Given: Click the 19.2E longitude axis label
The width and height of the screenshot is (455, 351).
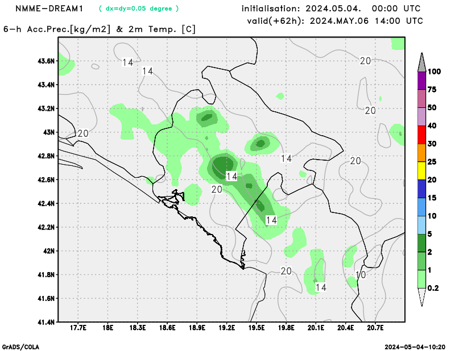Looking at the screenshot, I should (x=227, y=328).
